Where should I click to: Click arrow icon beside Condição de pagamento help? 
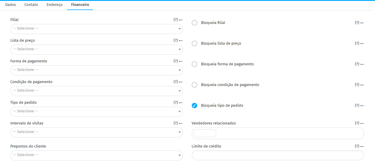point(181,82)
